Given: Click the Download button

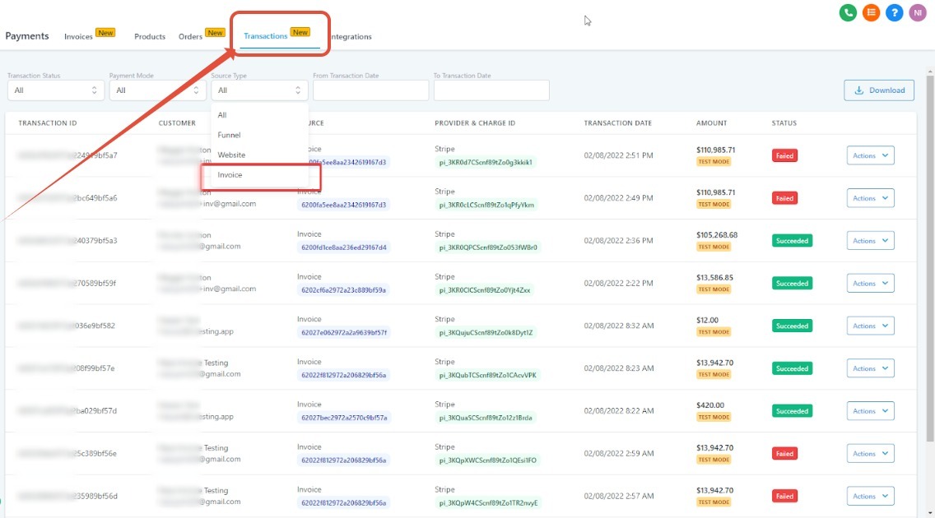Looking at the screenshot, I should [879, 90].
